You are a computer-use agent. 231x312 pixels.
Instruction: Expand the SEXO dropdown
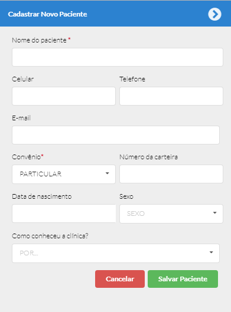pyautogui.click(x=171, y=214)
